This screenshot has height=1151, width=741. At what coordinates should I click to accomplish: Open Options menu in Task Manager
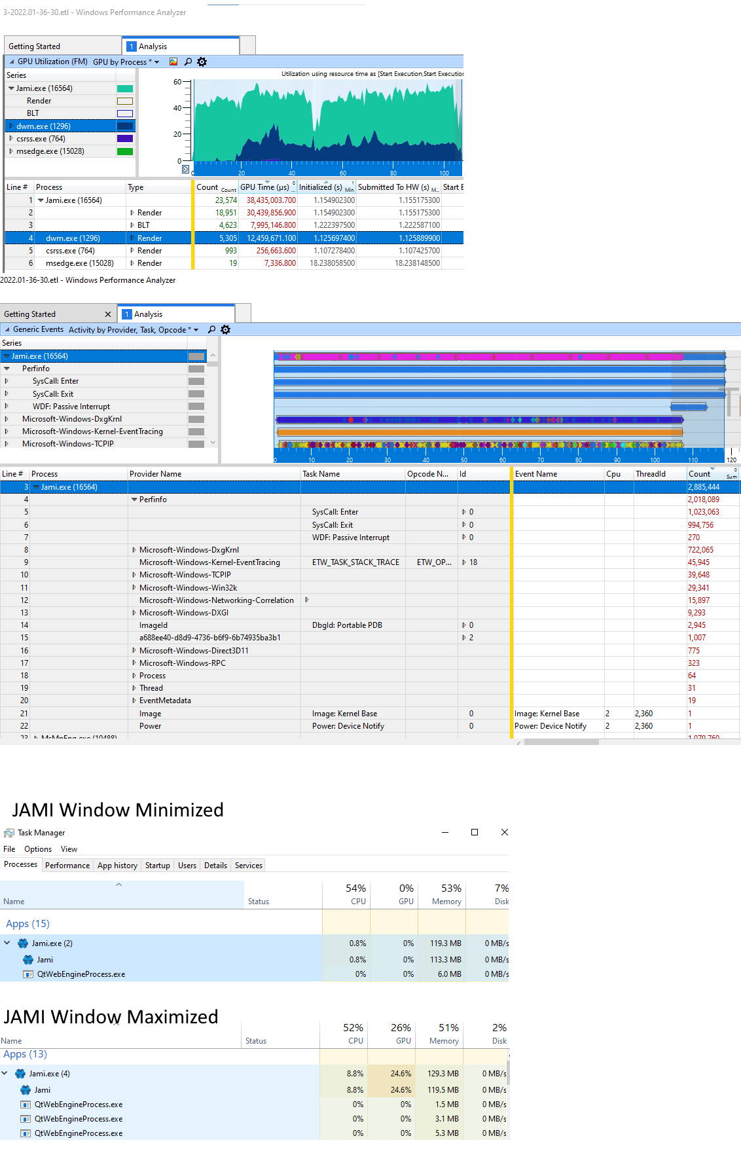pyautogui.click(x=38, y=849)
